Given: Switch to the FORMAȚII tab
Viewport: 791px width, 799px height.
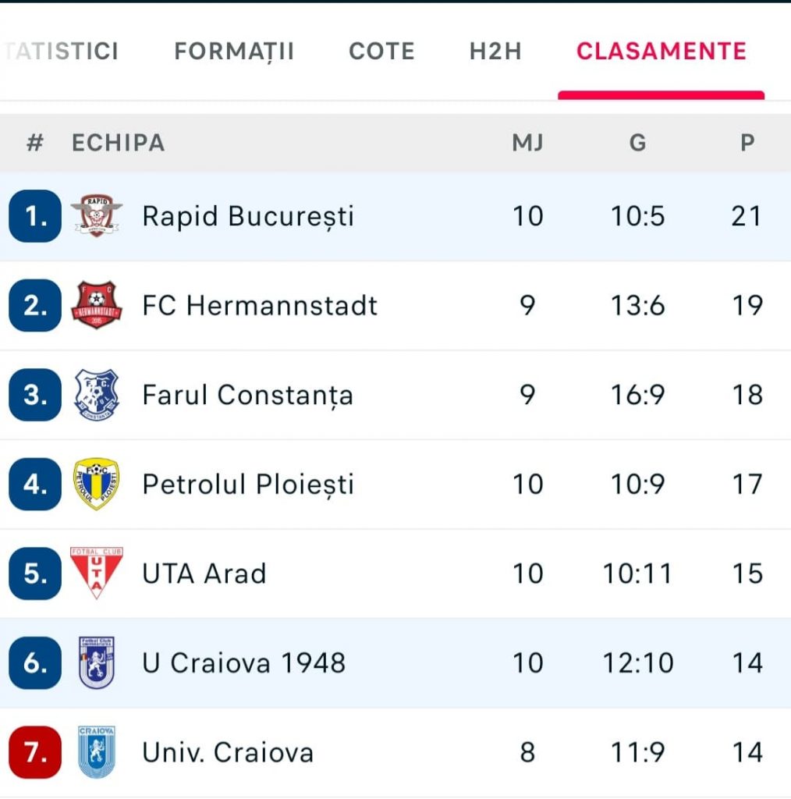Looking at the screenshot, I should point(234,51).
